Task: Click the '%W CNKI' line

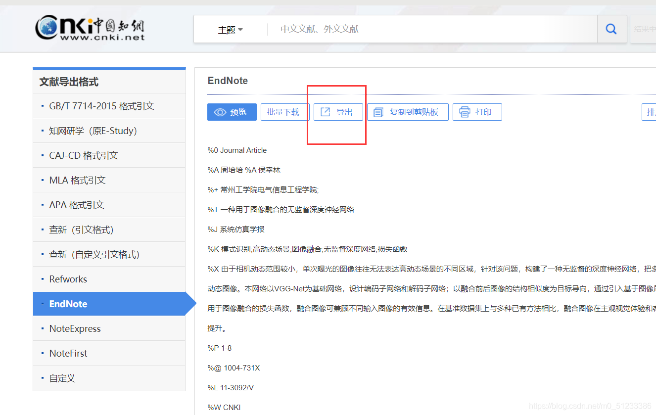Action: point(224,408)
